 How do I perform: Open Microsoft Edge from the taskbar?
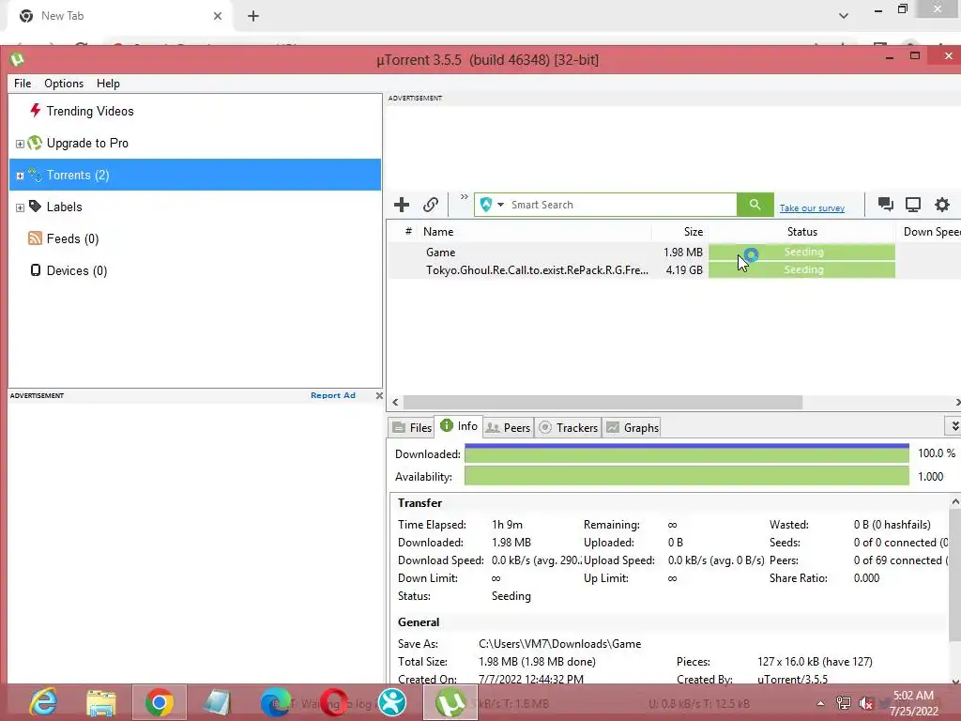tap(275, 702)
